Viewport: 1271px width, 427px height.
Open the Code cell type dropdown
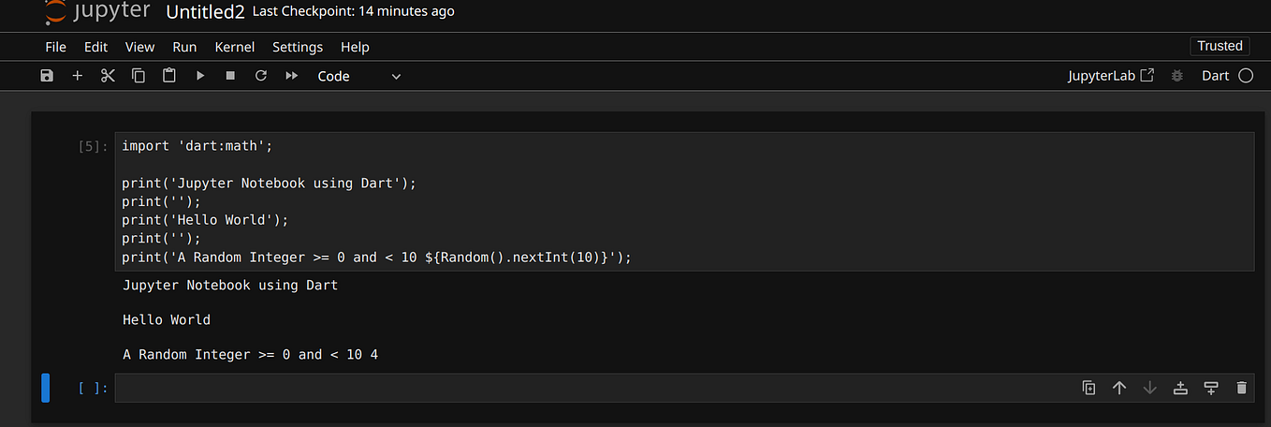coord(359,77)
